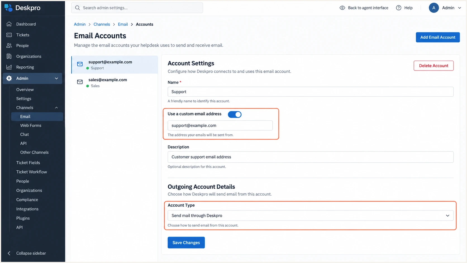Open Other Channels menu item
The image size is (467, 263).
pos(34,152)
